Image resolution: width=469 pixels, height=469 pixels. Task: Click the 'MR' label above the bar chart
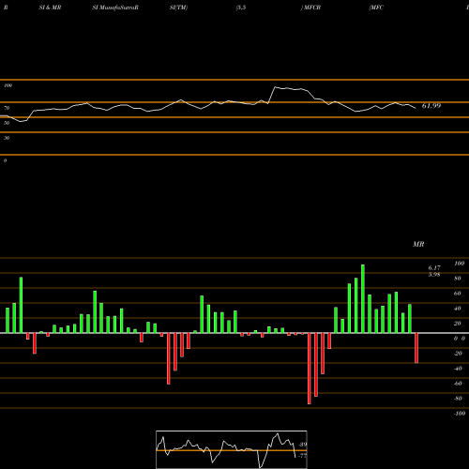point(418,244)
